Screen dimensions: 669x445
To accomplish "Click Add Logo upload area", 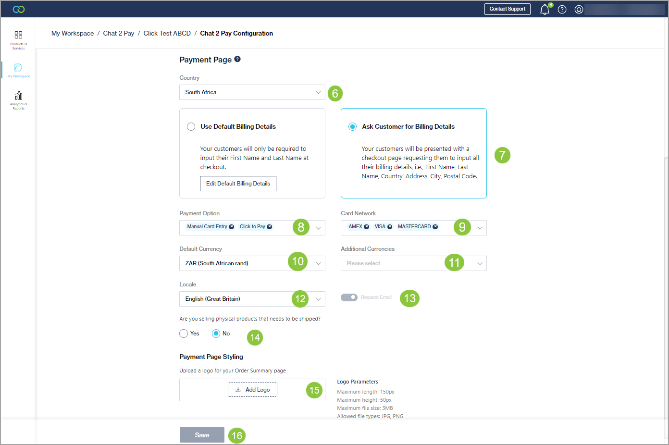I will (252, 390).
